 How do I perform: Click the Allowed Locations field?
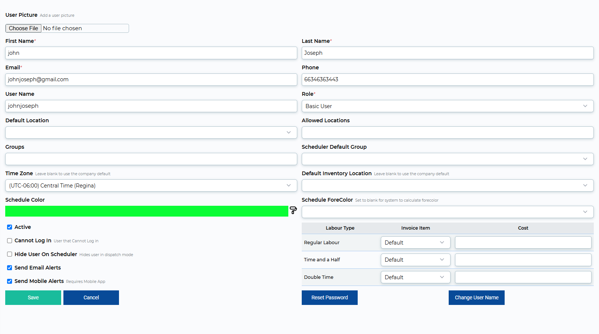pos(448,133)
